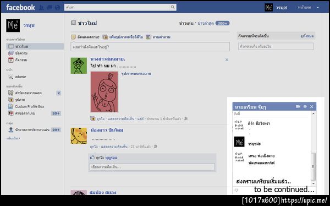Select Add Photo or Video option

[x=123, y=37]
